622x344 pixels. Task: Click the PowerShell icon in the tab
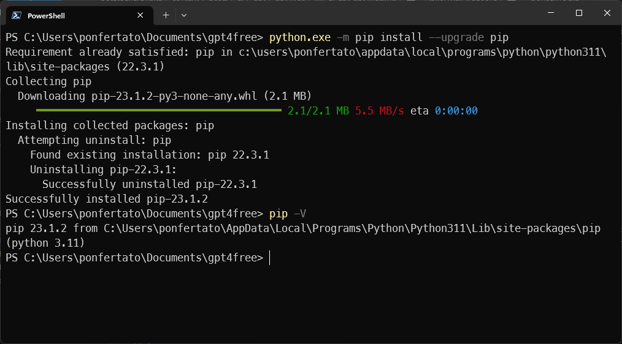17,15
